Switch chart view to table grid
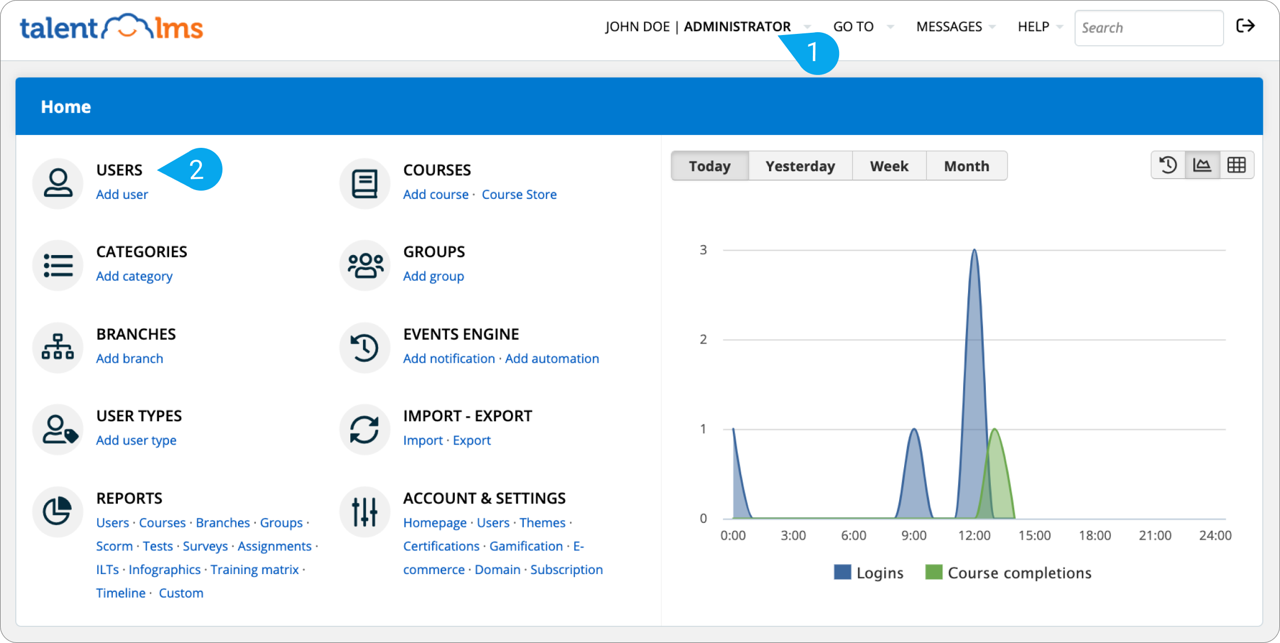 [x=1236, y=165]
